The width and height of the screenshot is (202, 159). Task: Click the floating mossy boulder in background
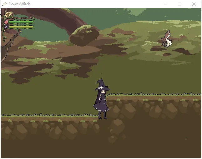[x=84, y=35]
